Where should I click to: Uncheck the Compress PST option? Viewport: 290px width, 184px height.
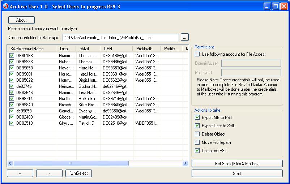(x=197, y=151)
